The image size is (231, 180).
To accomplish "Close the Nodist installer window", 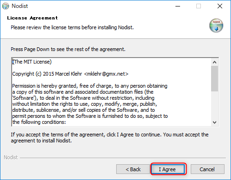I will pos(219,6).
